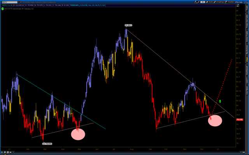249x155 pixels.
Task: Click the TD Ameritrade copyright text
Action: pyautogui.click(x=19, y=9)
